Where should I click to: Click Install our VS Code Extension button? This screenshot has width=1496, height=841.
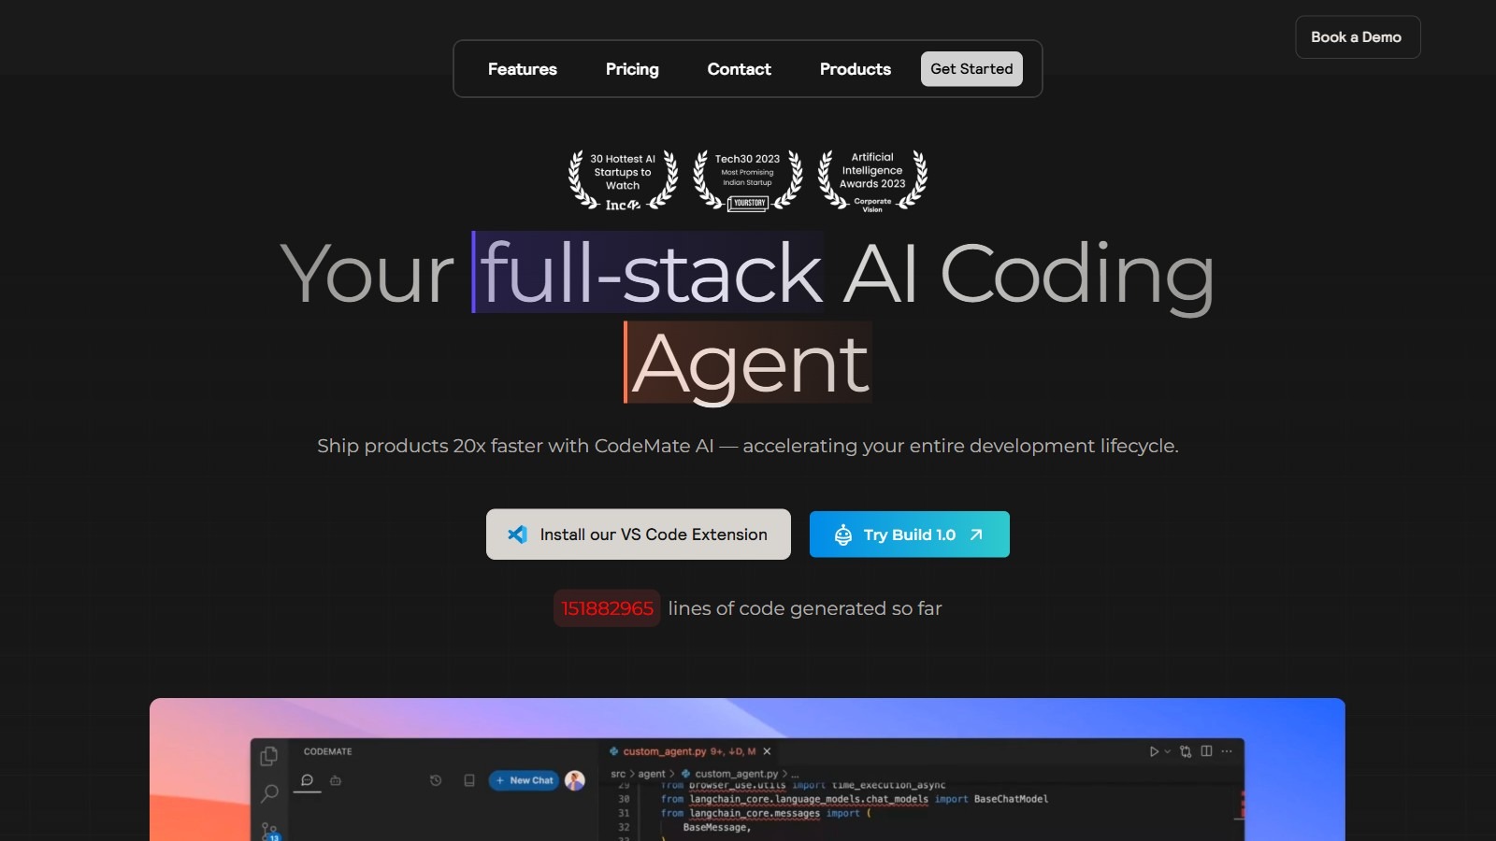(639, 535)
